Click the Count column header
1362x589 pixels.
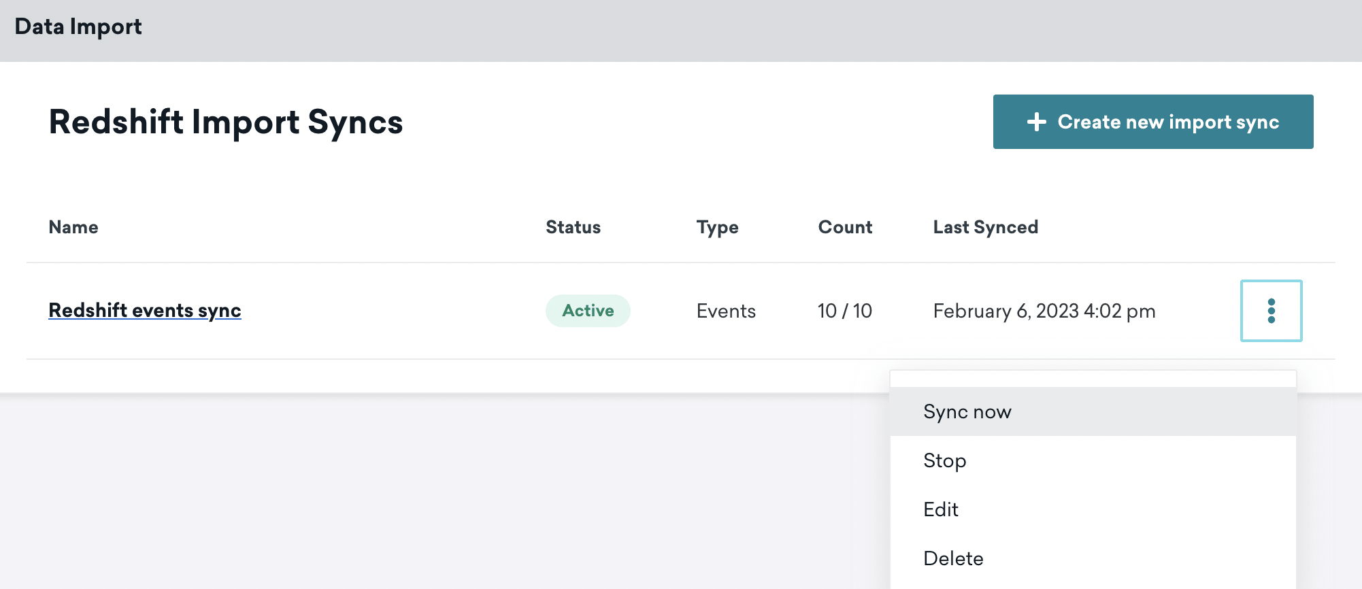click(845, 227)
